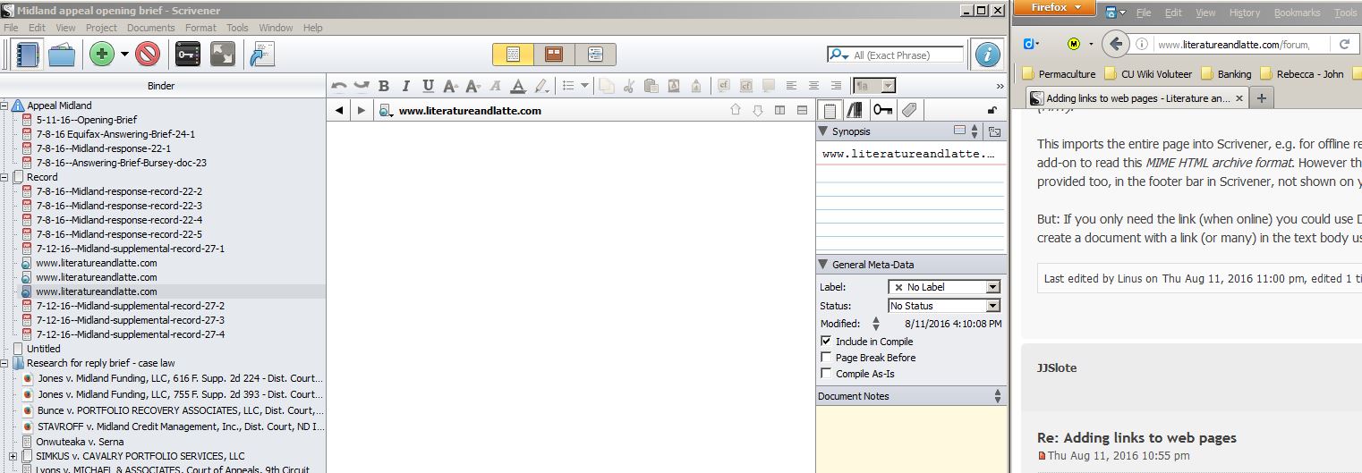Switch to single document view mode
This screenshot has width=1362, height=473.
click(x=513, y=55)
